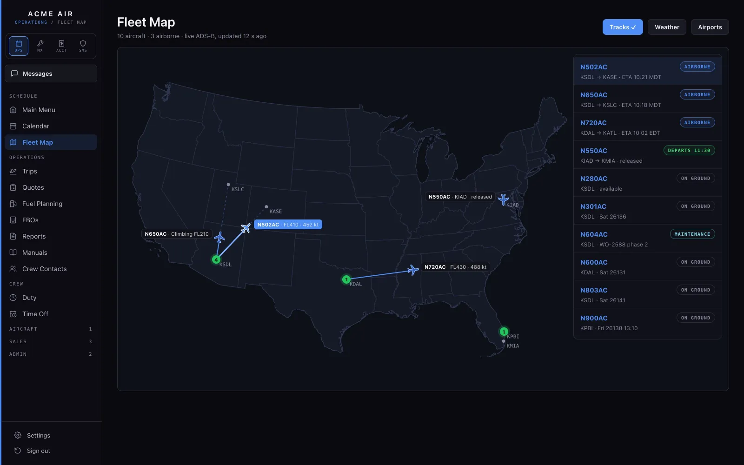Click the DEPARTS 11:30 badge for N550AC
The width and height of the screenshot is (744, 465).
(689, 150)
